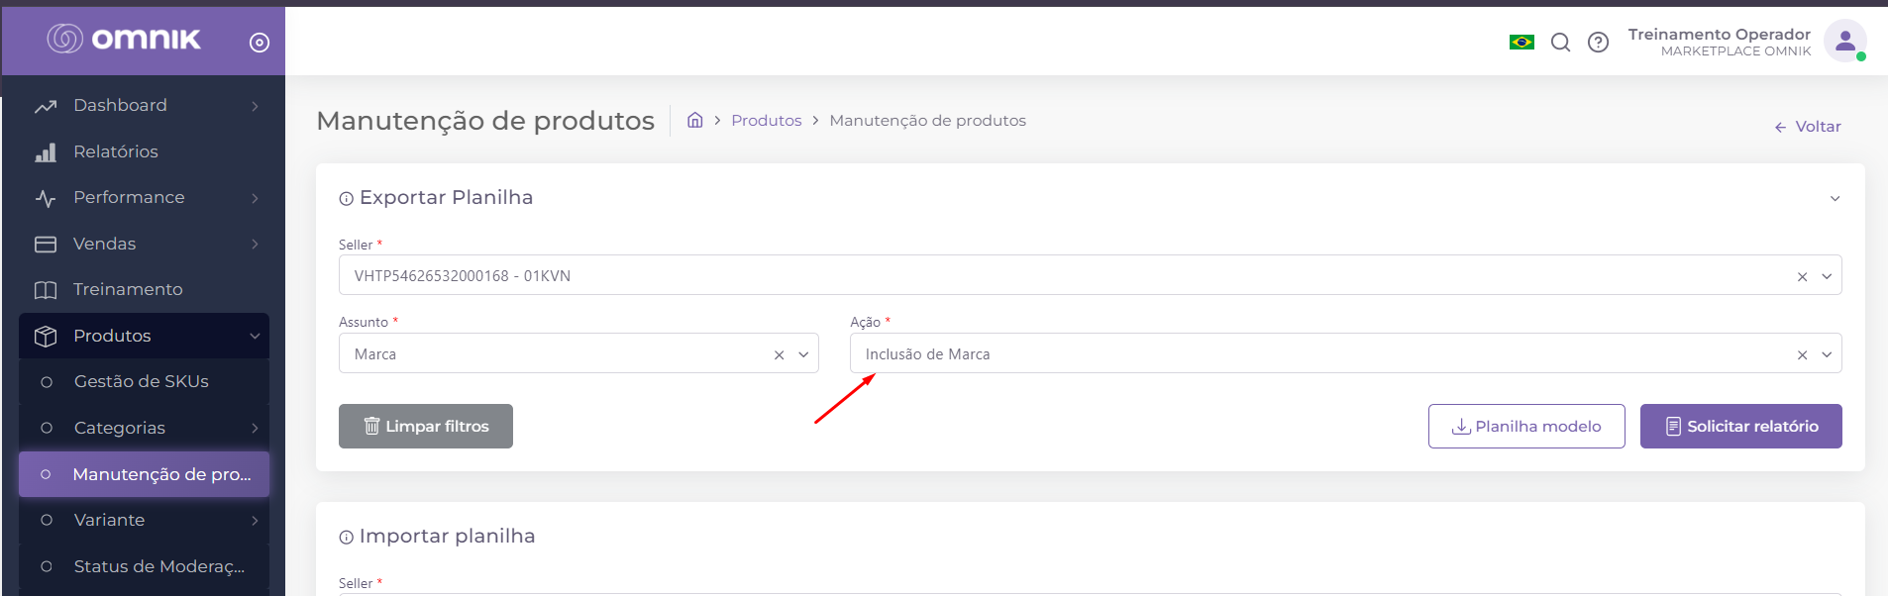
Task: Open Performance in the sidebar
Action: 144,198
